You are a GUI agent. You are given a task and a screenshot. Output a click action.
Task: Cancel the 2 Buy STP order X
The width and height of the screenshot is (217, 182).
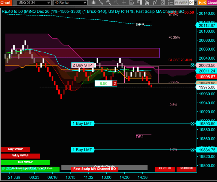[x=192, y=66]
